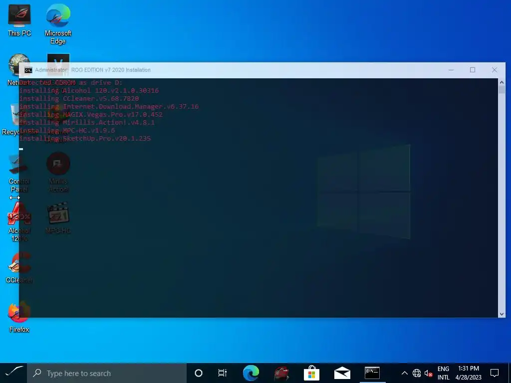Maximize the ROG EDITION installation window
The width and height of the screenshot is (511, 383).
point(473,70)
